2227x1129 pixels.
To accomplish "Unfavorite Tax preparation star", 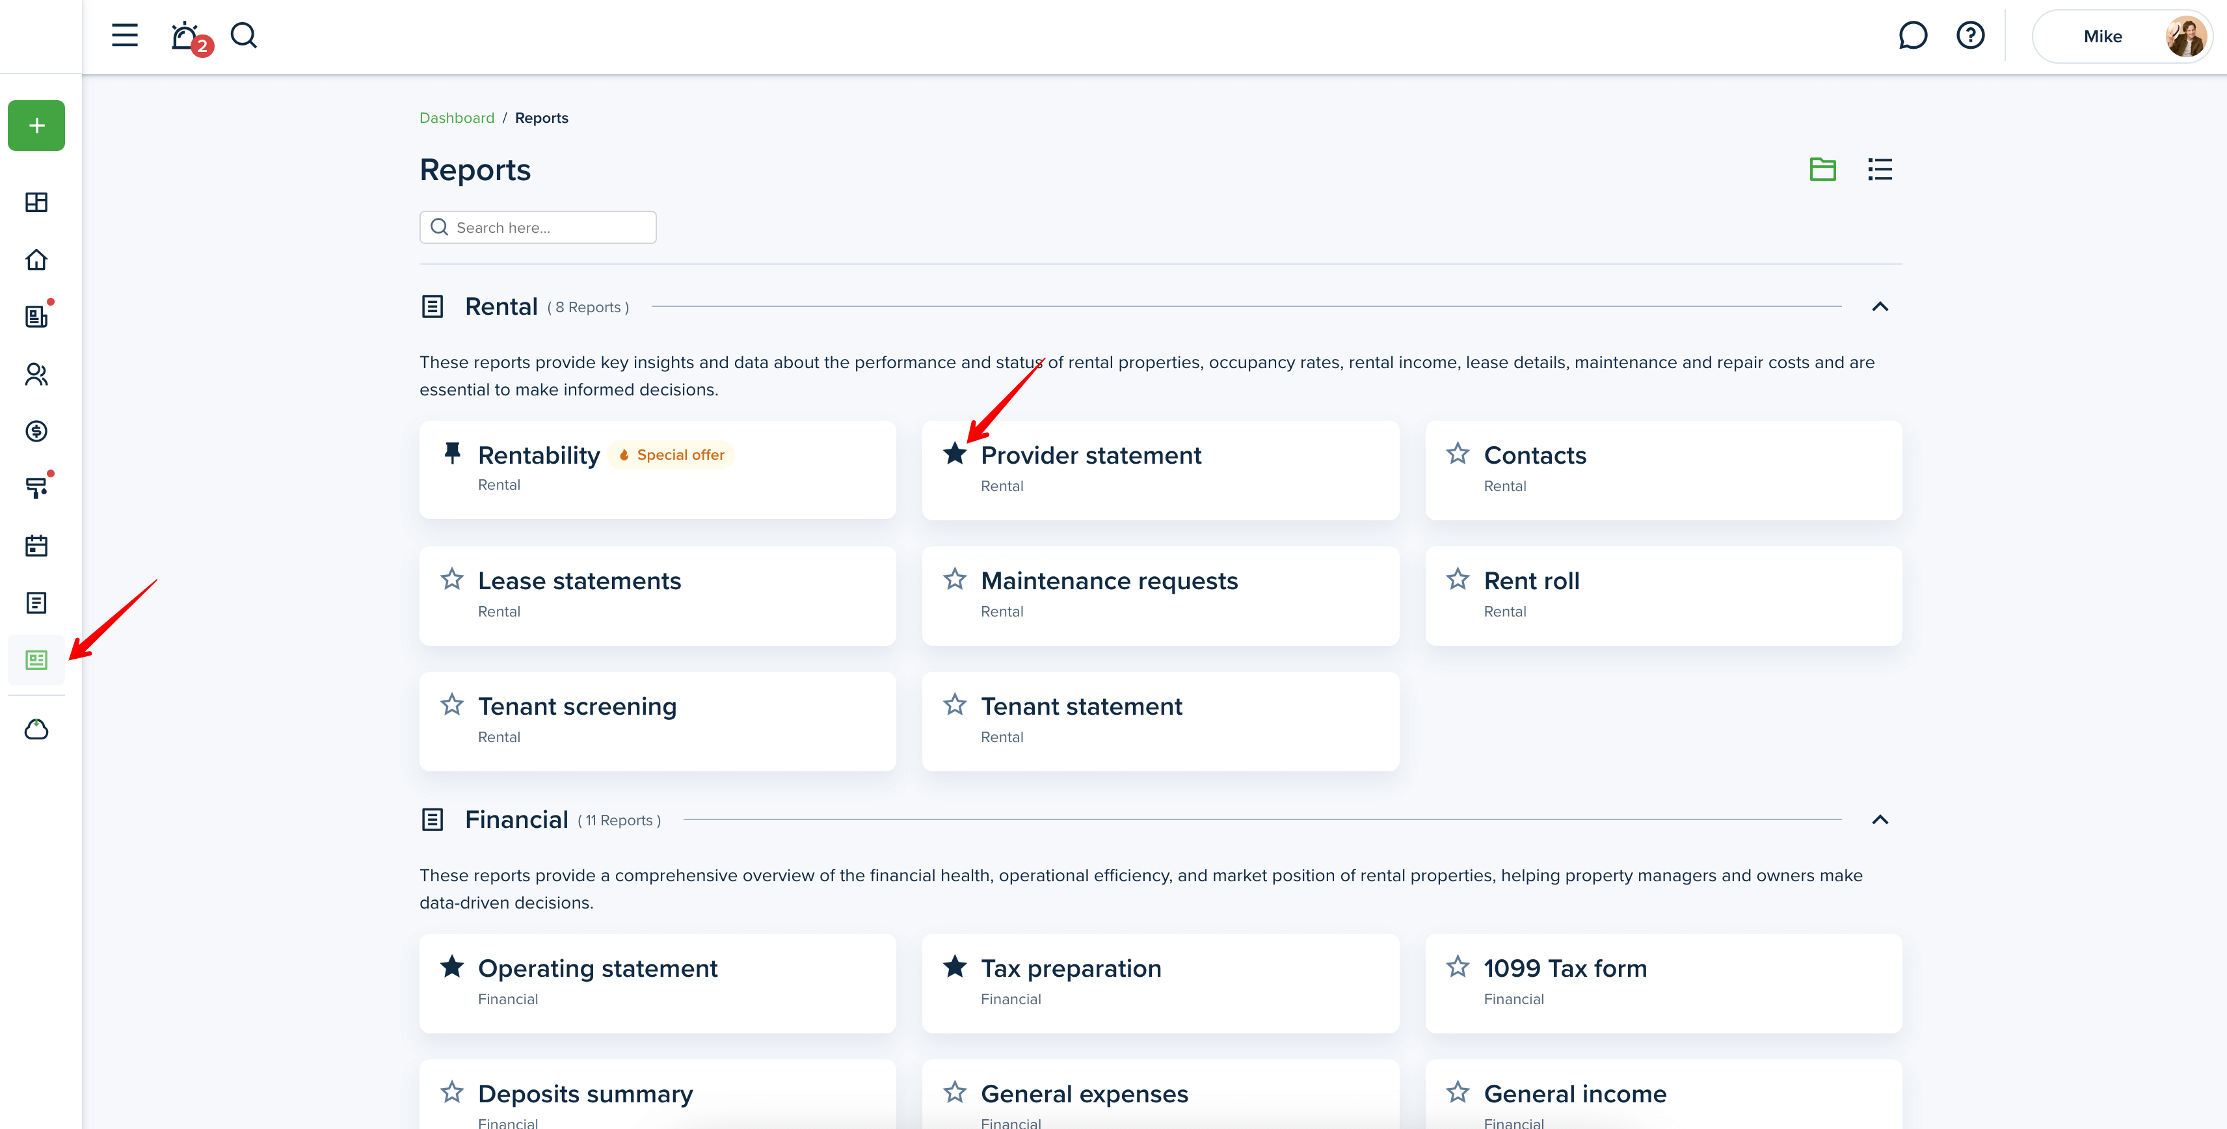I will (954, 966).
